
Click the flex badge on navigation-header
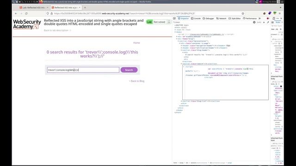click(x=228, y=46)
